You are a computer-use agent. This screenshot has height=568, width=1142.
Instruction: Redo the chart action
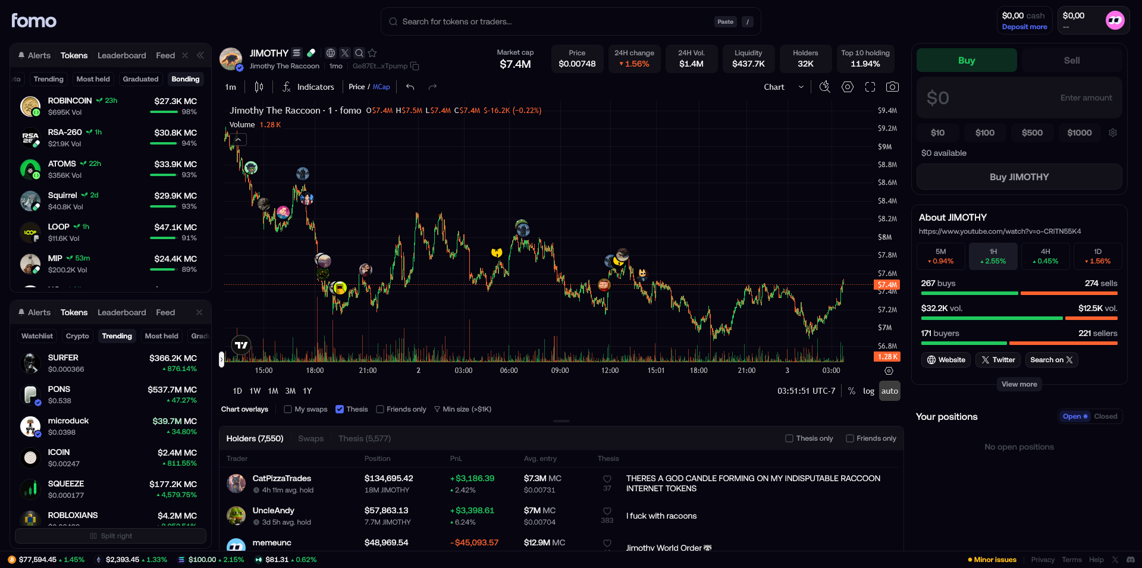click(x=432, y=87)
